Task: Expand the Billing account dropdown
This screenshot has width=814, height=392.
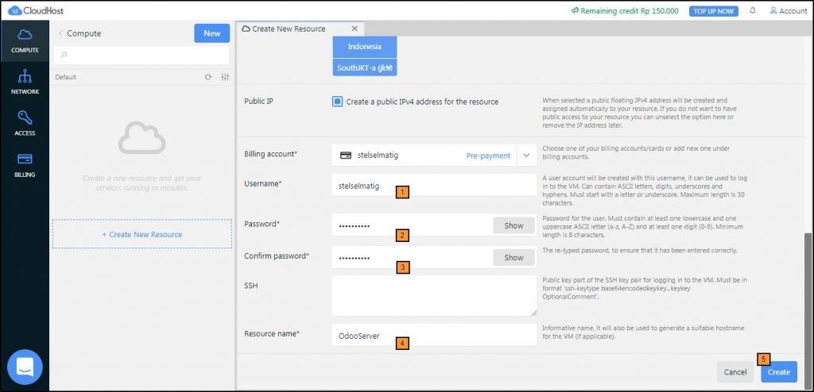Action: point(526,156)
